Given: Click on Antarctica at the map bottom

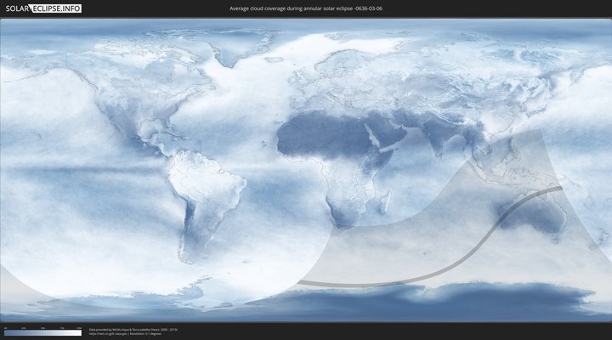Looking at the screenshot, I should 425,302.
